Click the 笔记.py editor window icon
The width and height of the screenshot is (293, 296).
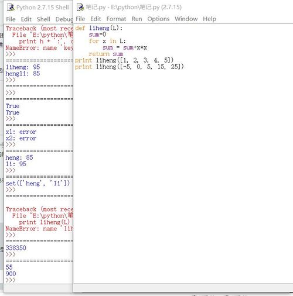pos(80,7)
